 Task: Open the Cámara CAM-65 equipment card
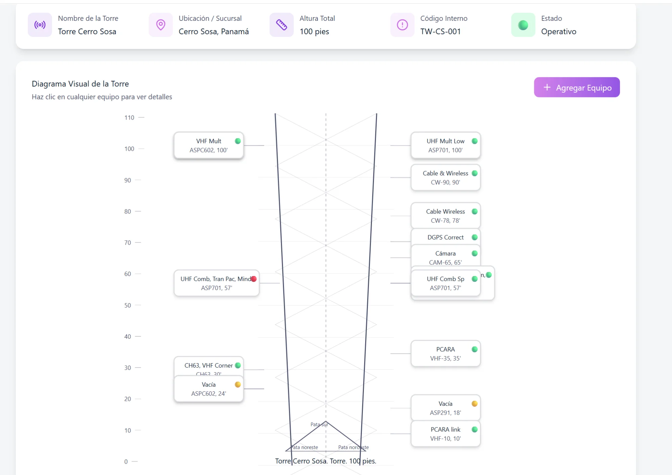445,257
